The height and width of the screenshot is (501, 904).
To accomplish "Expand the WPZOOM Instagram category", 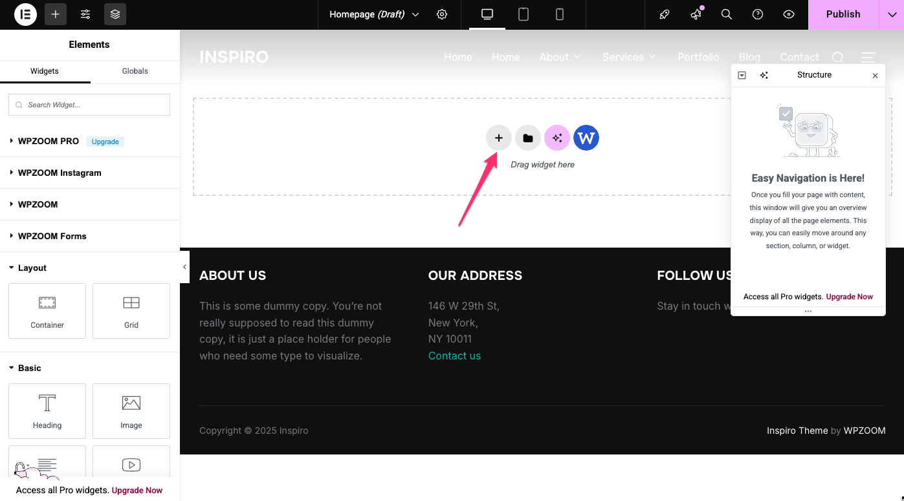I will click(60, 173).
